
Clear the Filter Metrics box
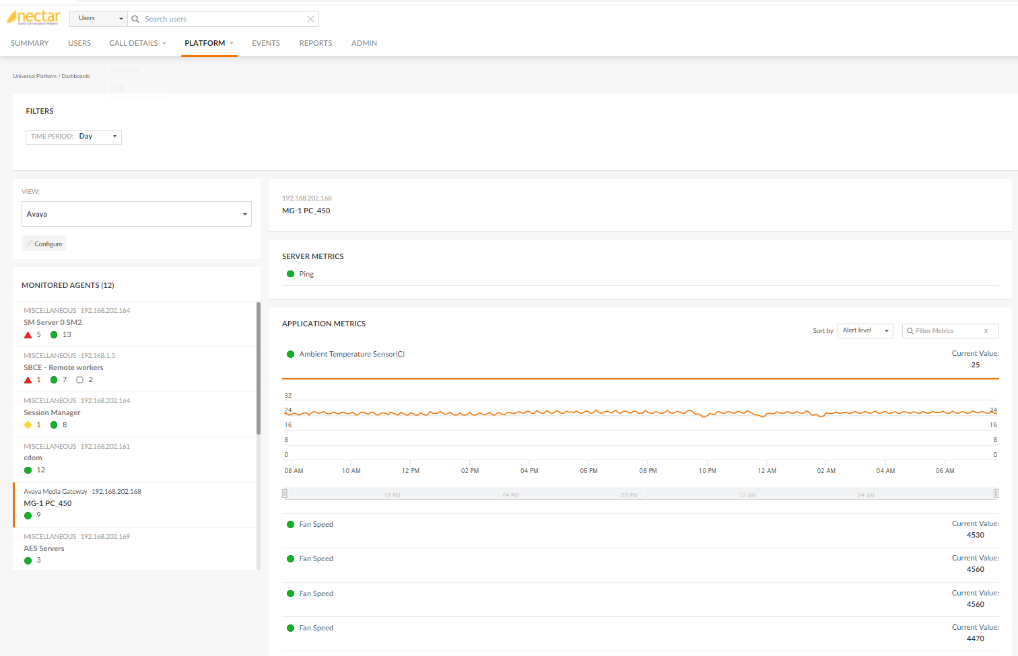[x=986, y=331]
